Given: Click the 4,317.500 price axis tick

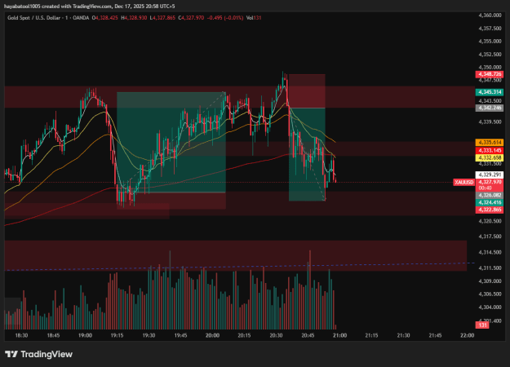Looking at the screenshot, I should 490,237.
